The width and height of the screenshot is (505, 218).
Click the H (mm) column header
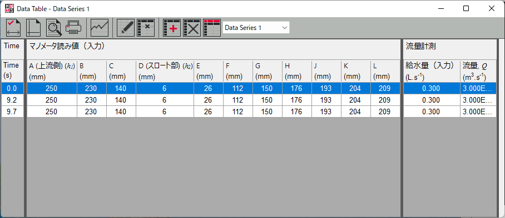pos(297,71)
